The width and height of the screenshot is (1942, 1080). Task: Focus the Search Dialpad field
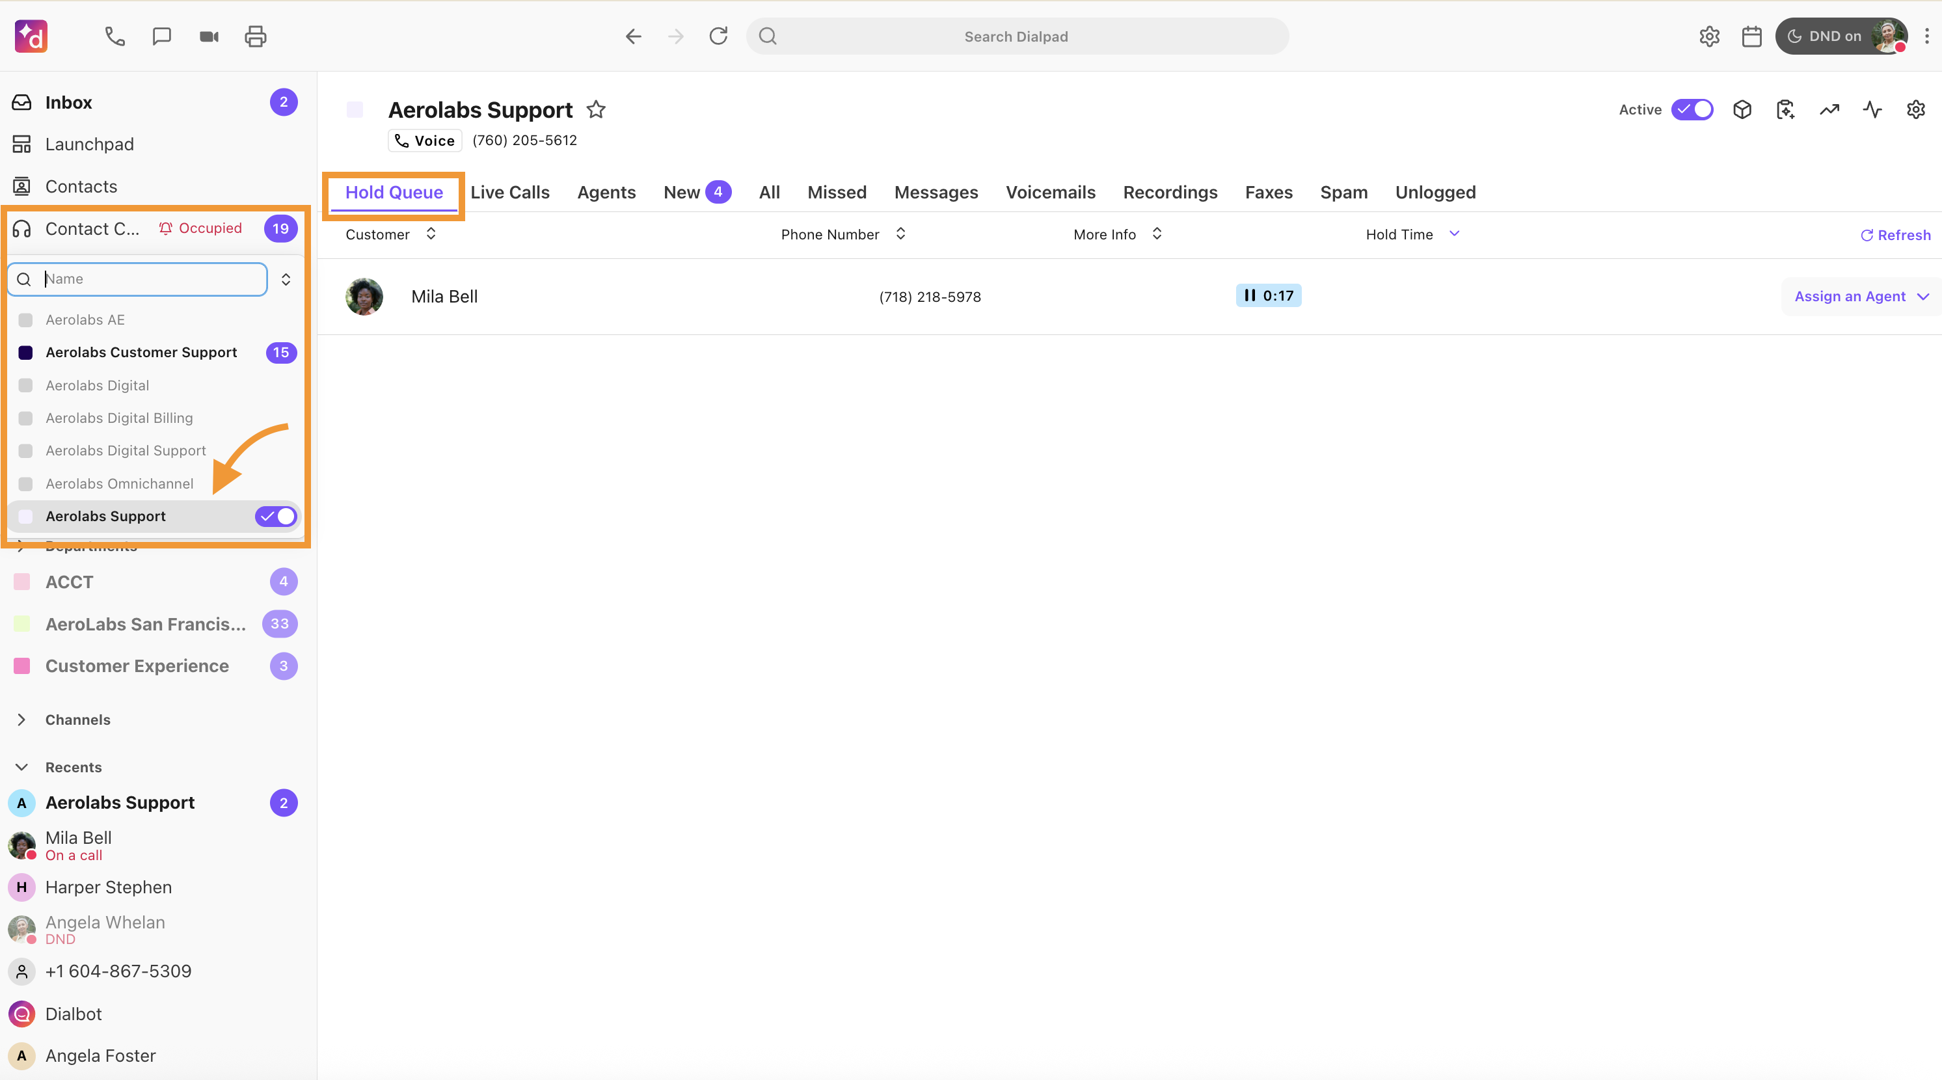(x=1017, y=36)
